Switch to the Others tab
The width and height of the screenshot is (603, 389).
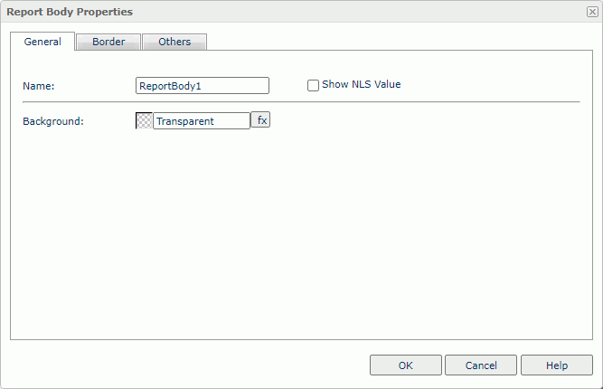click(174, 42)
